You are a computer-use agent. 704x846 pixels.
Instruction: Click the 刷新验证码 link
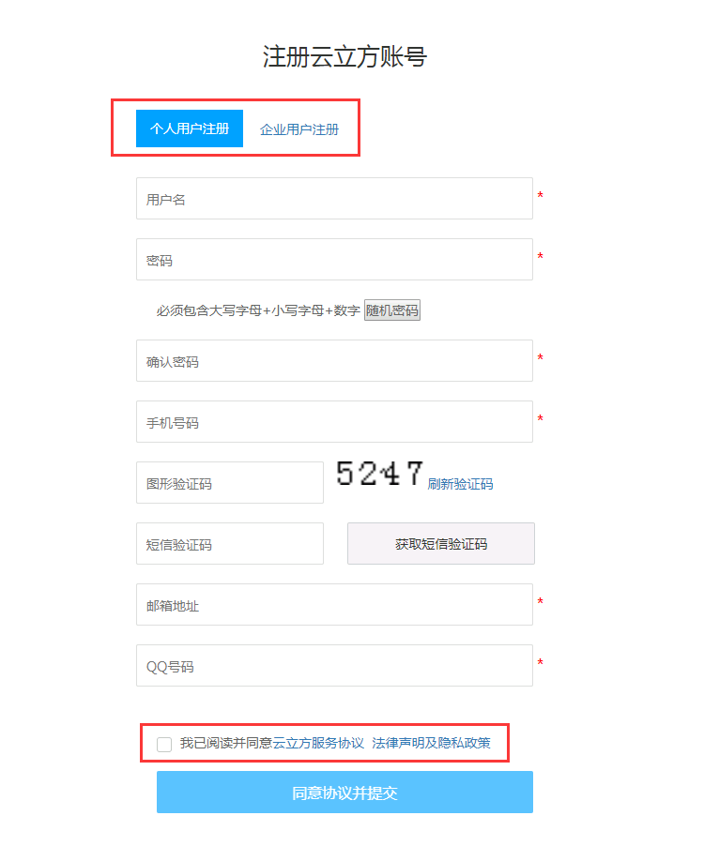pyautogui.click(x=460, y=484)
